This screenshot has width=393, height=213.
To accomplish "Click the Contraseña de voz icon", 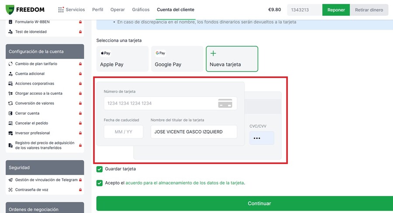I will click(x=10, y=190).
